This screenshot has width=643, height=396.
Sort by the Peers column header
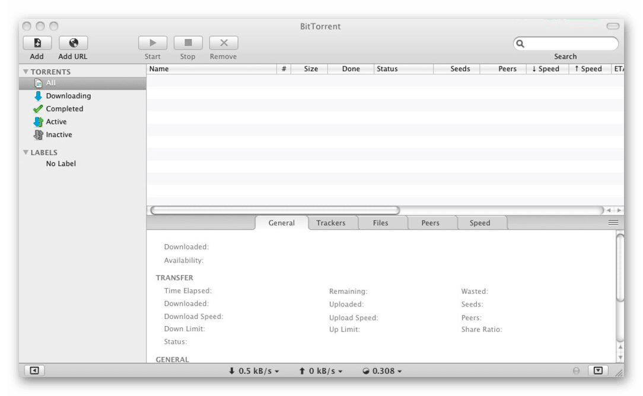pos(503,69)
